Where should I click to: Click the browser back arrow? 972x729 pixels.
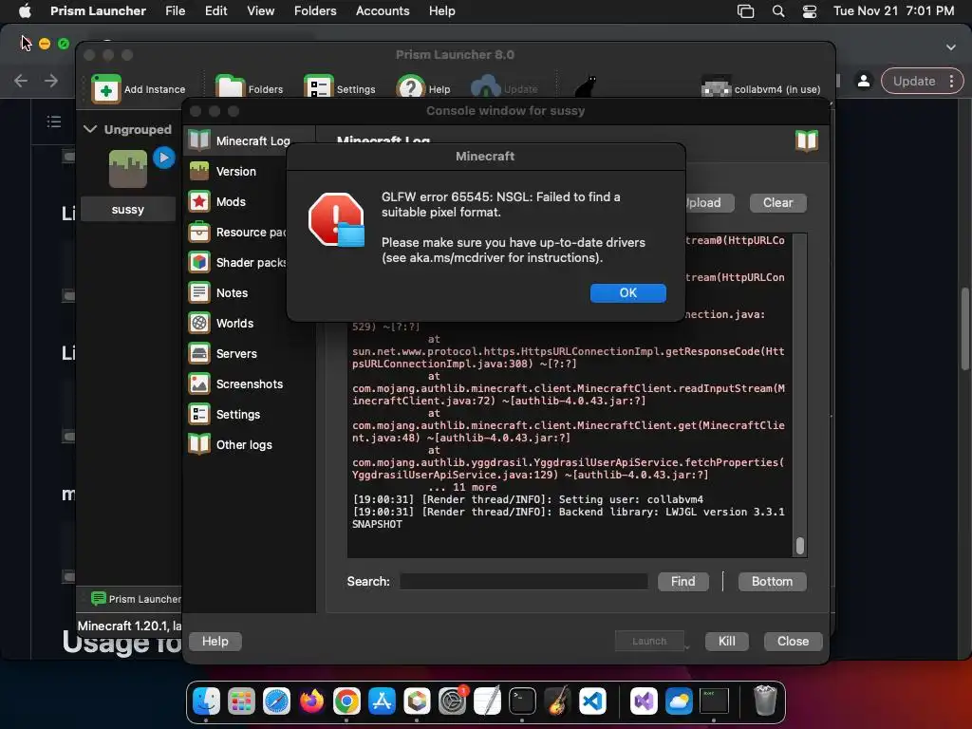point(21,81)
